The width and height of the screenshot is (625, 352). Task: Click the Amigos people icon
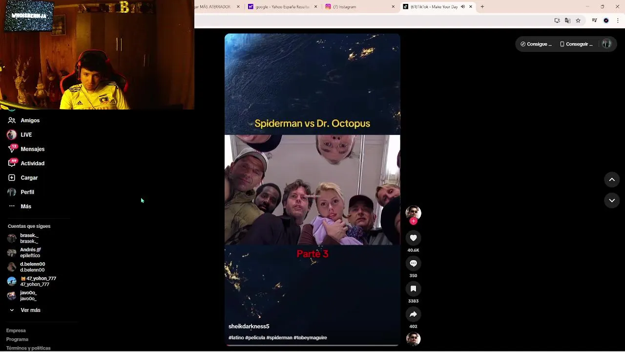12,120
